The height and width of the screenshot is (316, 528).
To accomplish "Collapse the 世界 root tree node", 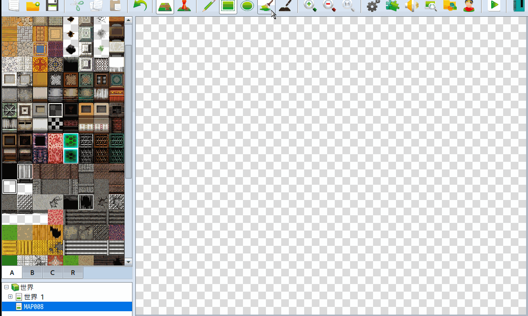I will pos(6,287).
